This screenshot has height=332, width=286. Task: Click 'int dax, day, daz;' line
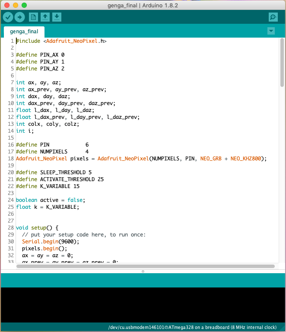pos(43,96)
